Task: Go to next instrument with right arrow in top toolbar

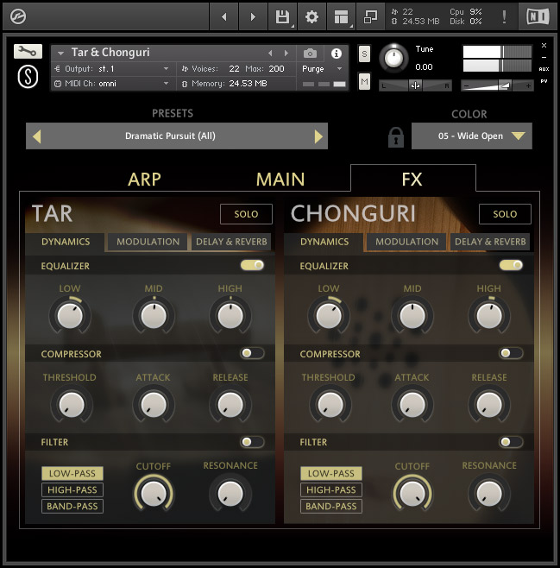Action: pyautogui.click(x=253, y=16)
